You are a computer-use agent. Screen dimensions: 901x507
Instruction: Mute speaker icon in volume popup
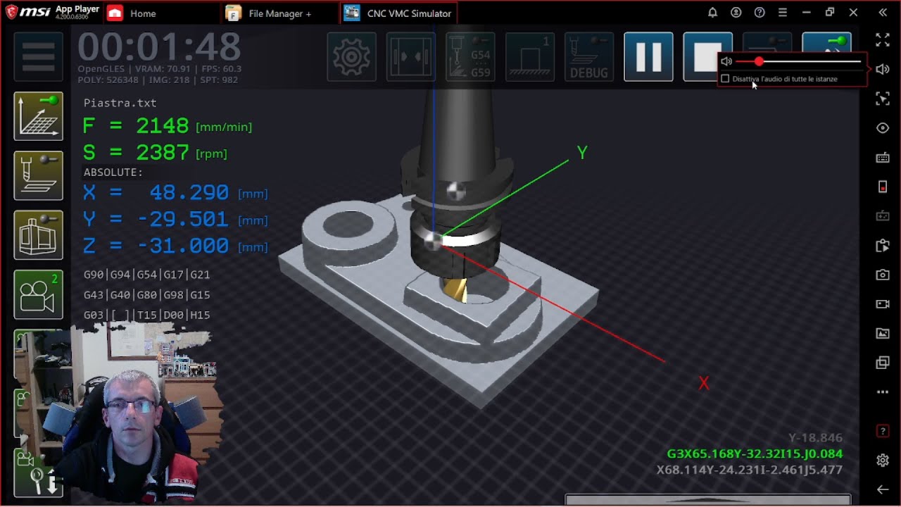pyautogui.click(x=726, y=62)
